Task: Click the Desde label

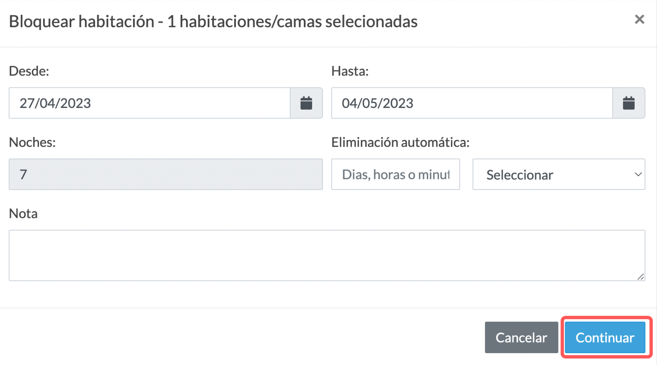Action: 29,71
